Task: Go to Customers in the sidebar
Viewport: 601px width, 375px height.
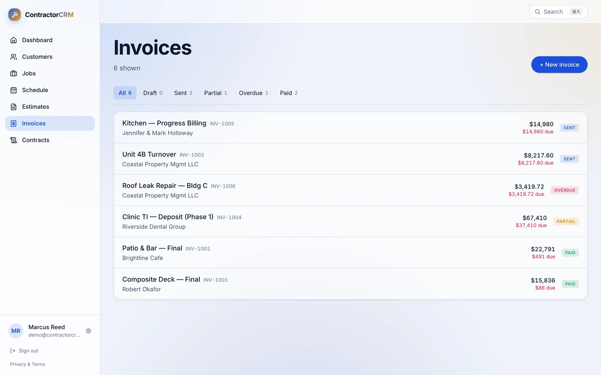Action: (x=50, y=57)
